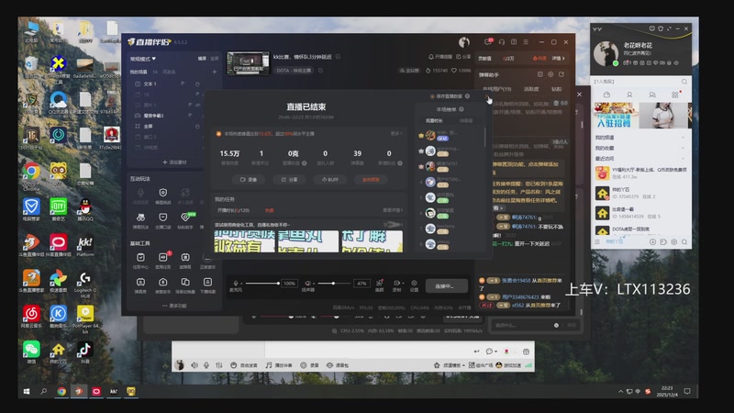The image size is (734, 413).
Task: Click 播放伴奏 in YY voice bar
Action: [279, 365]
